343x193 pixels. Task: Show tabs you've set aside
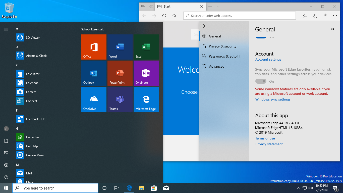pyautogui.click(x=143, y=7)
